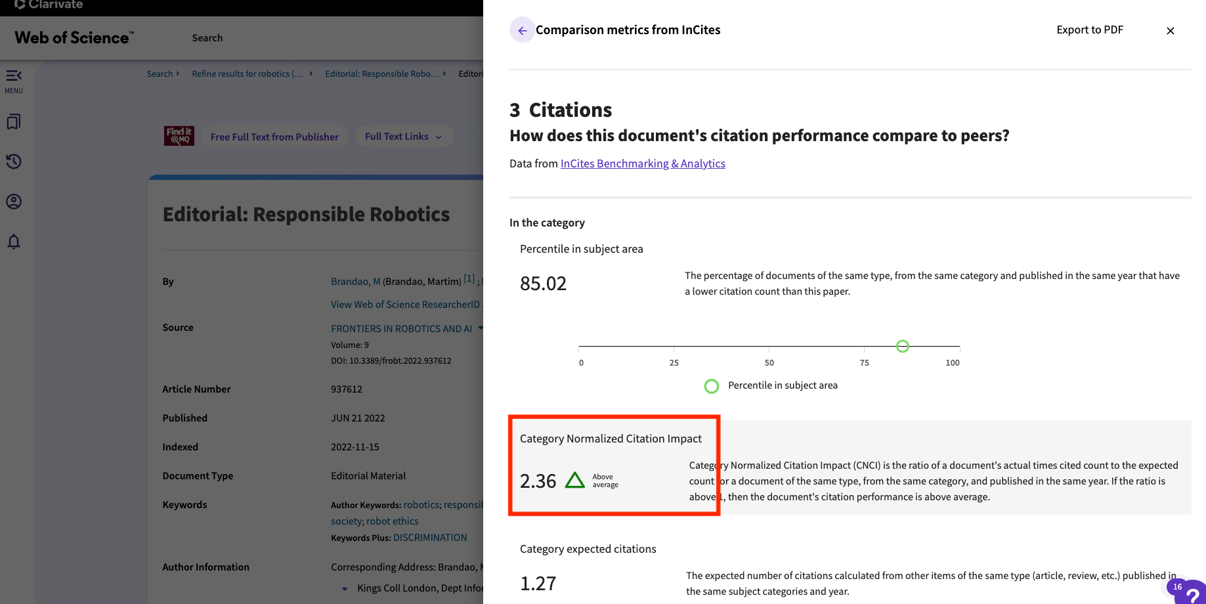
Task: Export the metrics to PDF
Action: [x=1089, y=30]
